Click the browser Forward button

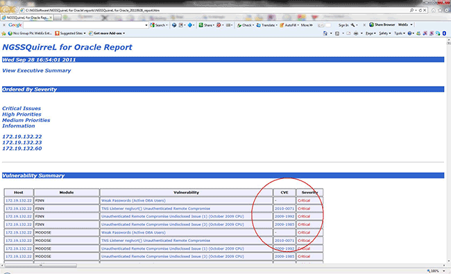(x=14, y=10)
